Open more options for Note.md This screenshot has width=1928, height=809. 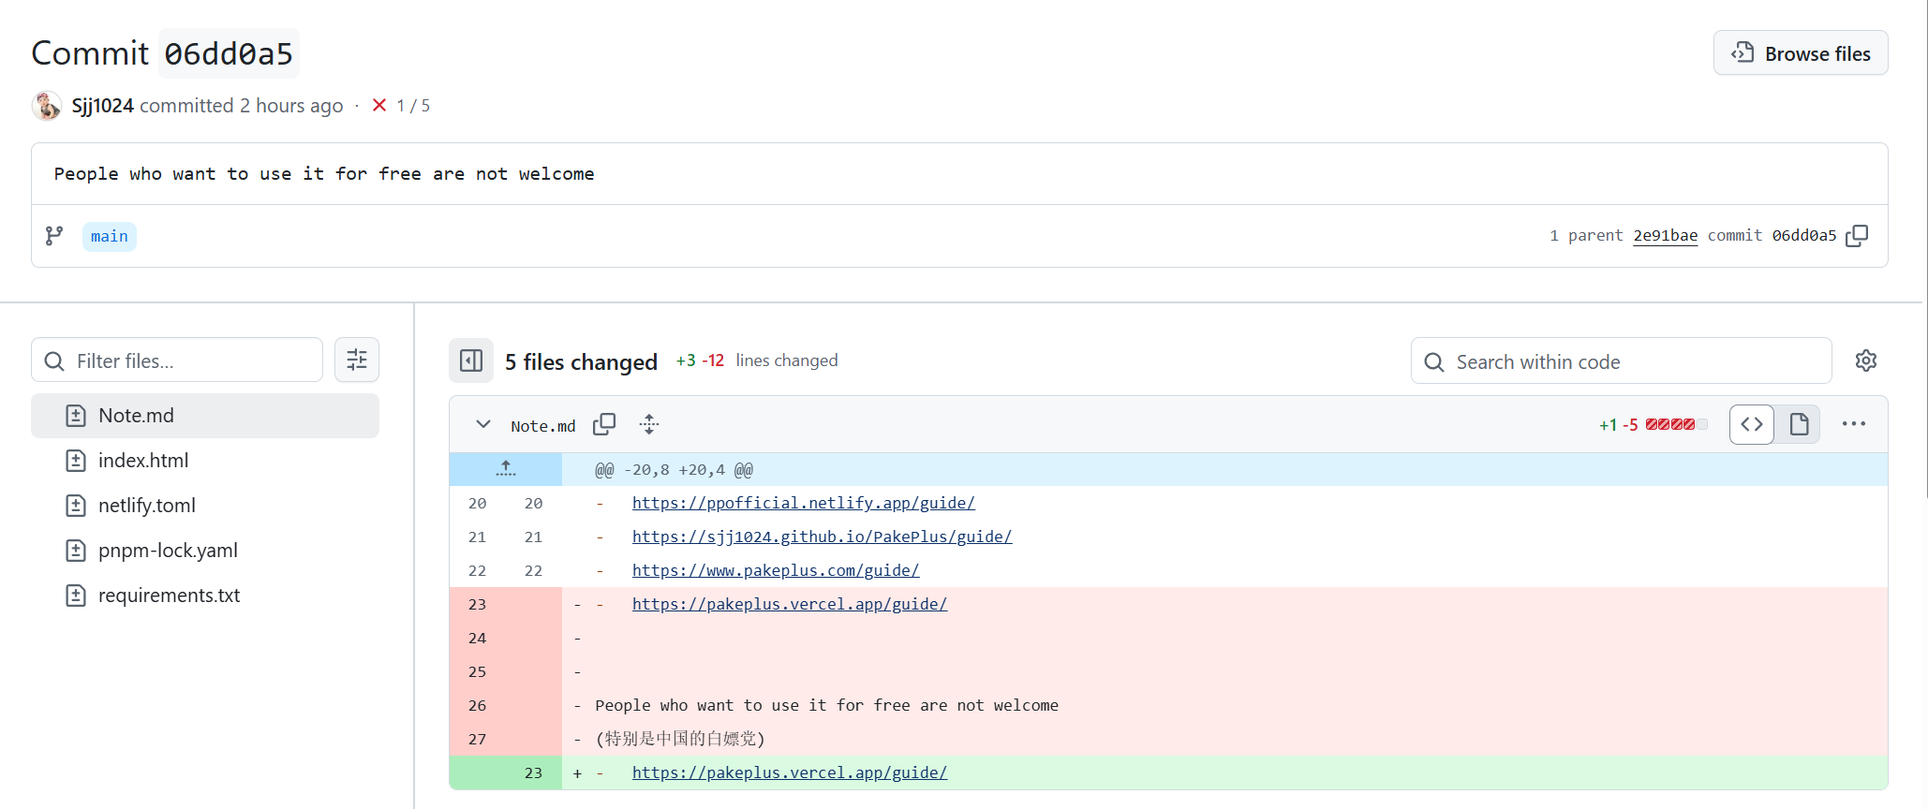(1853, 424)
